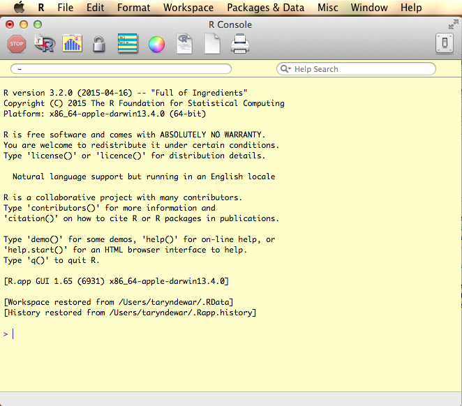The height and width of the screenshot is (406, 462).
Task: Open the Workspace menu
Action: tap(188, 8)
